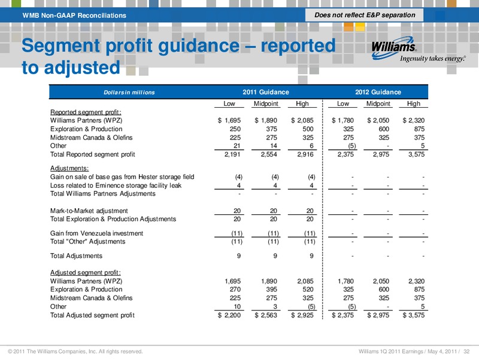Screen dimensions: 479x359
Task: Click the 'Adjusted segment profit:' section heading
Action: pyautogui.click(x=86, y=273)
